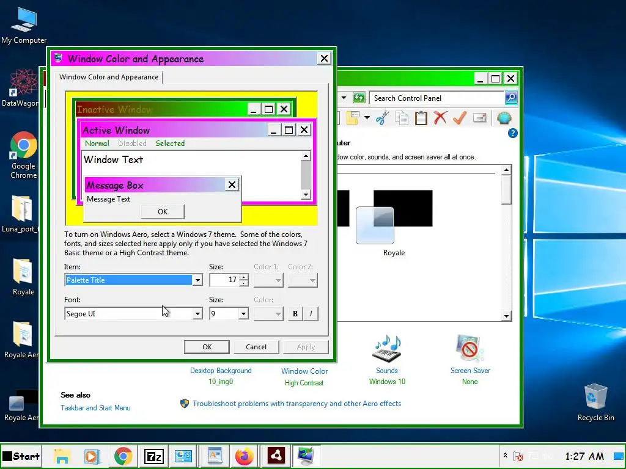
Task: Click the 1:27 AM clock
Action: pos(584,456)
